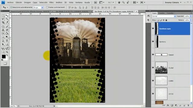Create a new layer group

pos(180,105)
